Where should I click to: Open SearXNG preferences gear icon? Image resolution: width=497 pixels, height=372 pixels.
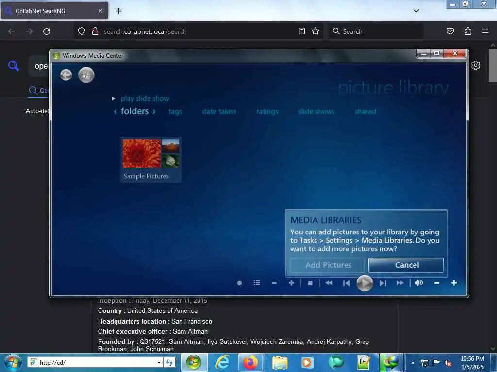(x=476, y=65)
